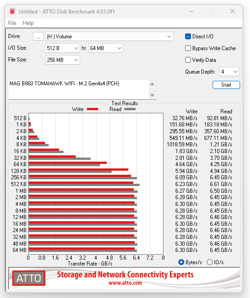Enable Bypass Write Cache option
Viewport: 250px width, 298px height.
[188, 48]
